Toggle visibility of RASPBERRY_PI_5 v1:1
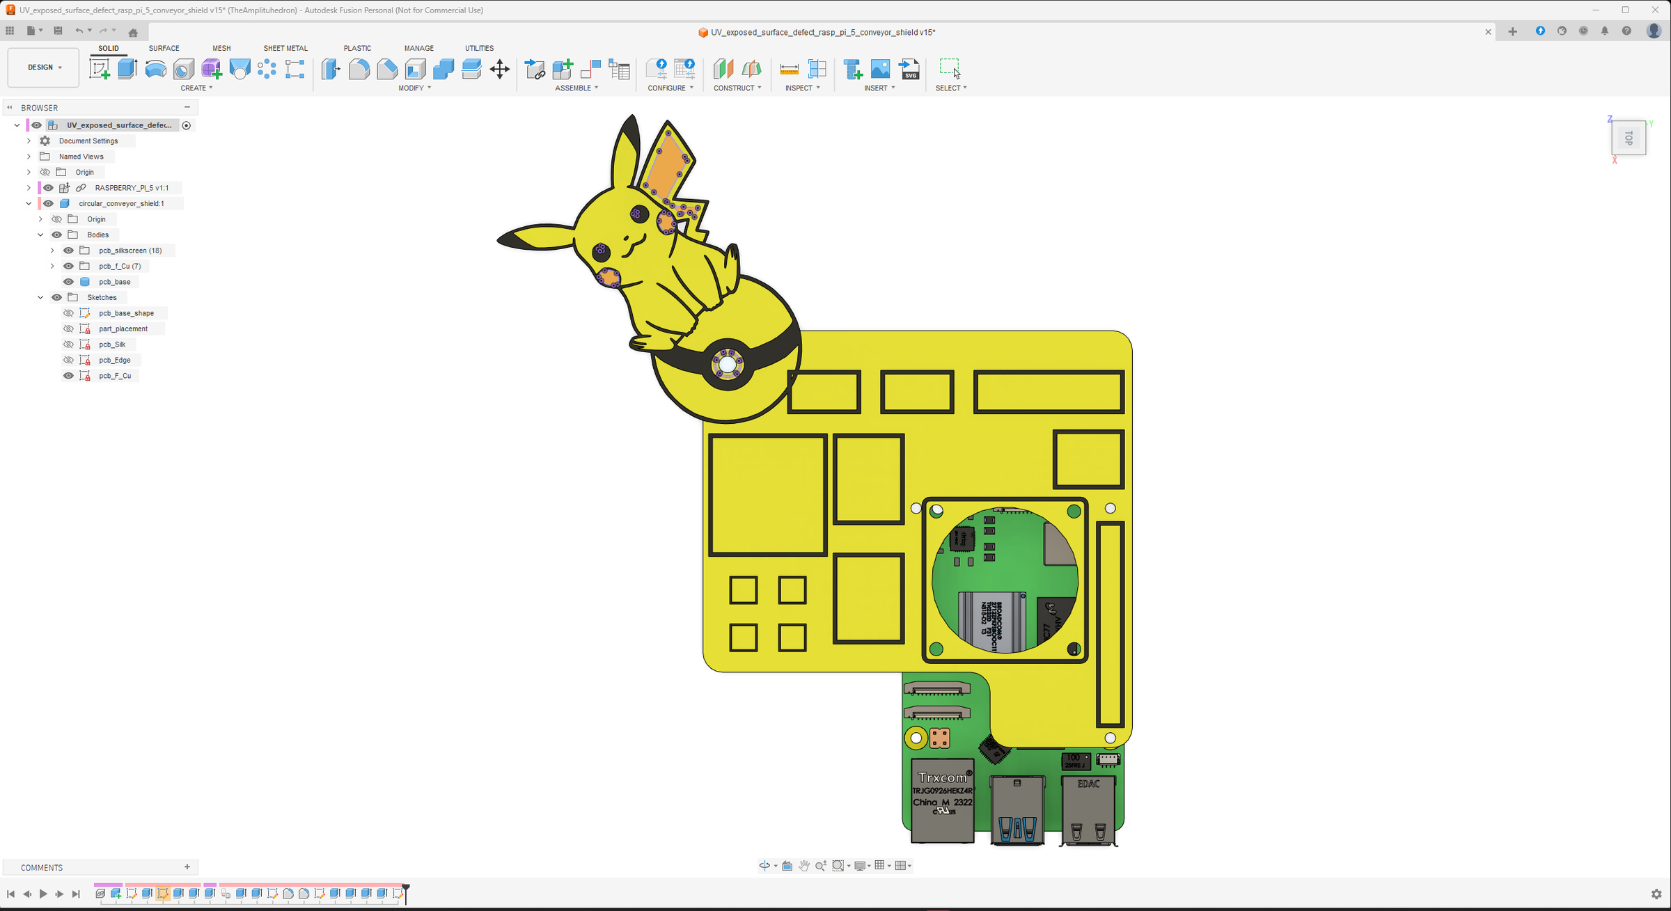This screenshot has width=1671, height=911. [48, 188]
